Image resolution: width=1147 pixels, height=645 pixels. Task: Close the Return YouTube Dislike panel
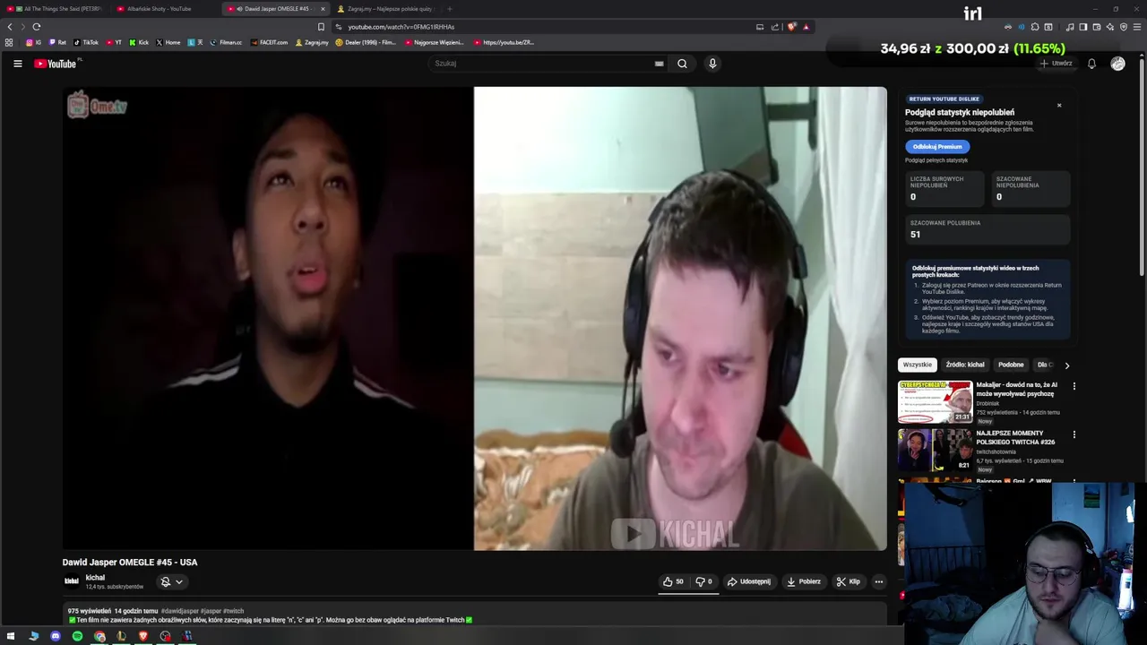pos(1058,106)
